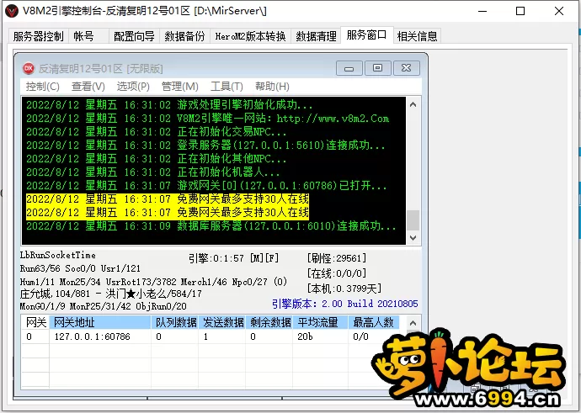Click log line with http://www.v8m2.Com
This screenshot has height=413, width=581.
(207, 119)
